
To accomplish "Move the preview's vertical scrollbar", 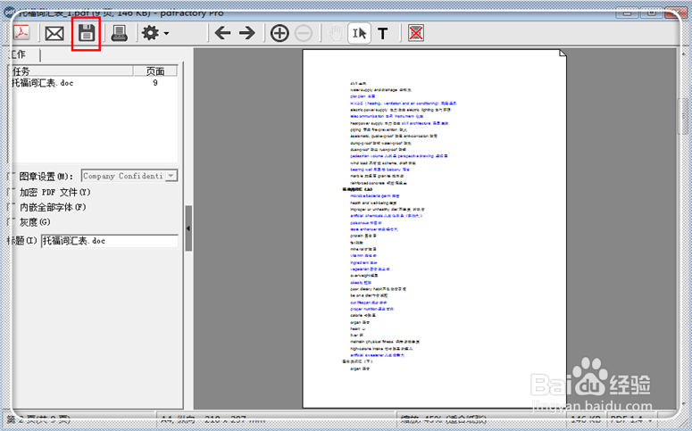I will pos(685,116).
